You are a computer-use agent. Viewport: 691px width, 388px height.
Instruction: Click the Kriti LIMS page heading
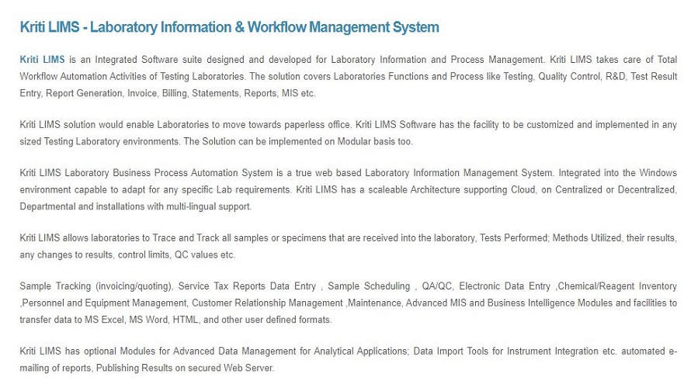pos(229,27)
